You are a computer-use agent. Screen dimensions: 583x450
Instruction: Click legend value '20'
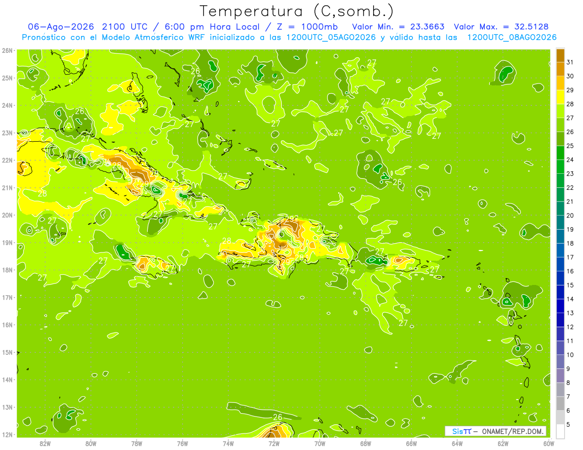coord(570,215)
